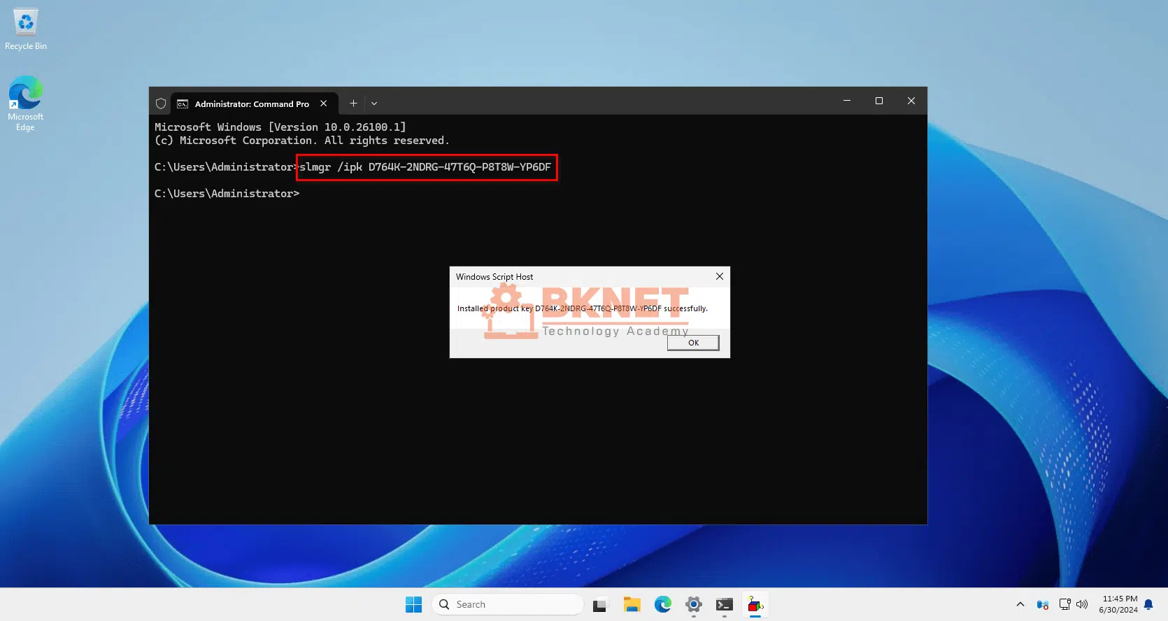Click OK in Windows Script Host dialog
The height and width of the screenshot is (621, 1168).
point(693,343)
